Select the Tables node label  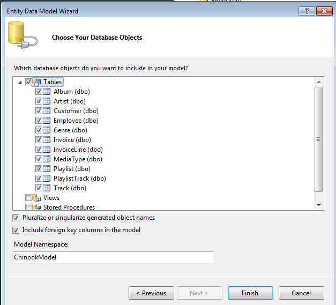tap(53, 82)
